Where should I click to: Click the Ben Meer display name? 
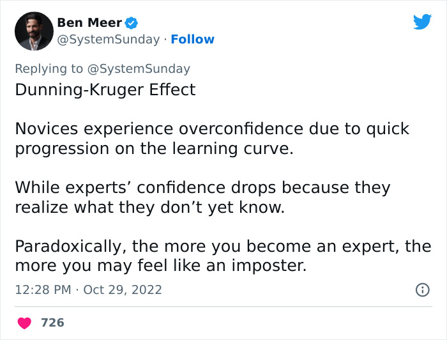[x=89, y=23]
